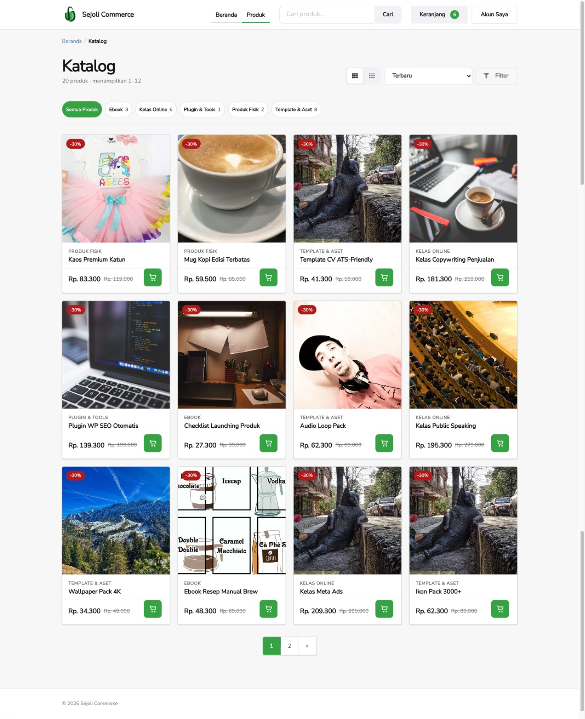This screenshot has width=585, height=719.
Task: Open the Keranjang cart button
Action: pos(439,14)
